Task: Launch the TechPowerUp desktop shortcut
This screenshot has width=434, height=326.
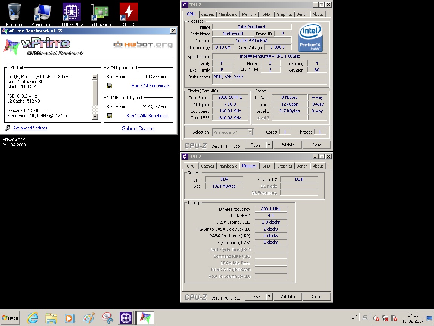Action: point(100,15)
